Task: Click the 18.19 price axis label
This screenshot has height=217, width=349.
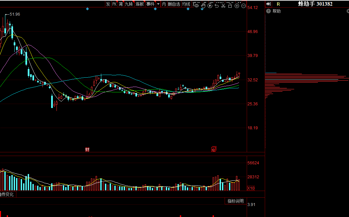Action: pyautogui.click(x=253, y=128)
